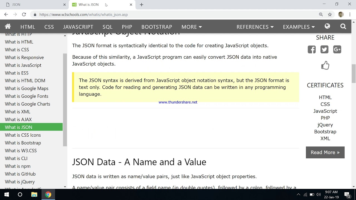Click the browser address bar URL
356x200 pixels.
click(83, 14)
